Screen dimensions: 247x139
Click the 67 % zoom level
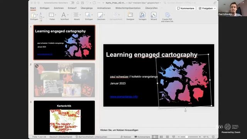coord(206,137)
